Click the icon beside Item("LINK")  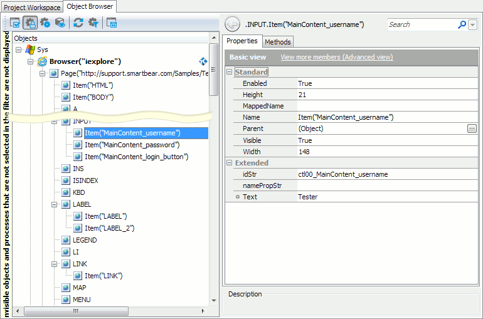pos(78,276)
